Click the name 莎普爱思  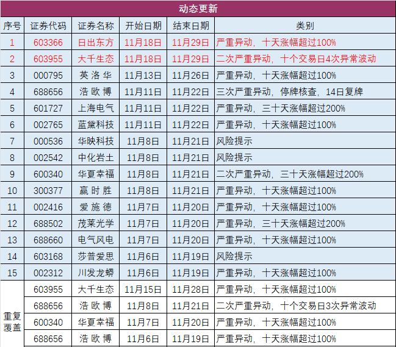point(95,257)
